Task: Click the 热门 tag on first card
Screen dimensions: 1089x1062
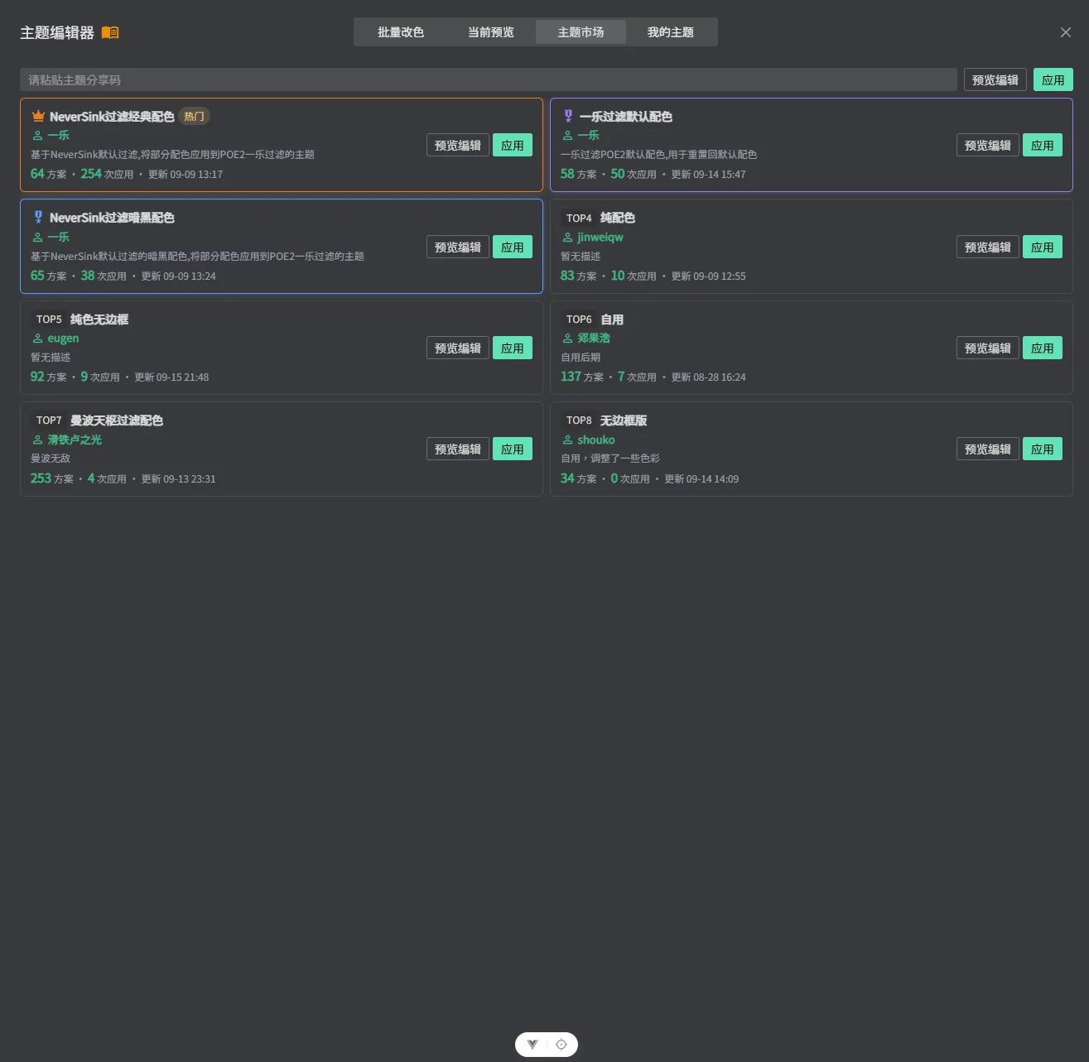Action: point(195,116)
